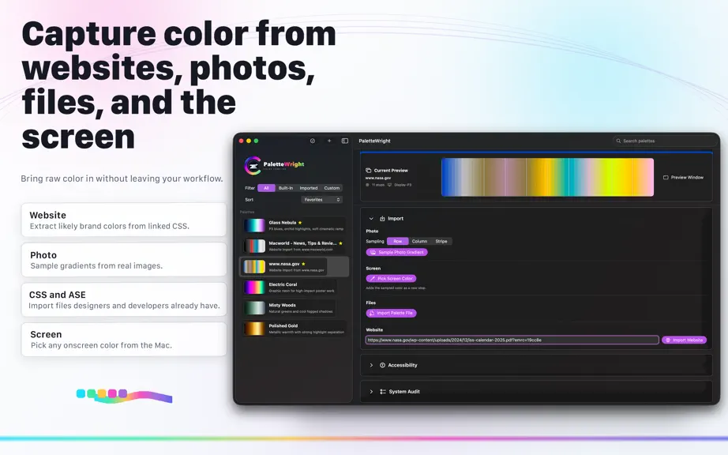Screen dimensions: 728x455
Task: Expand the System Audit section chevron
Action: click(x=371, y=391)
